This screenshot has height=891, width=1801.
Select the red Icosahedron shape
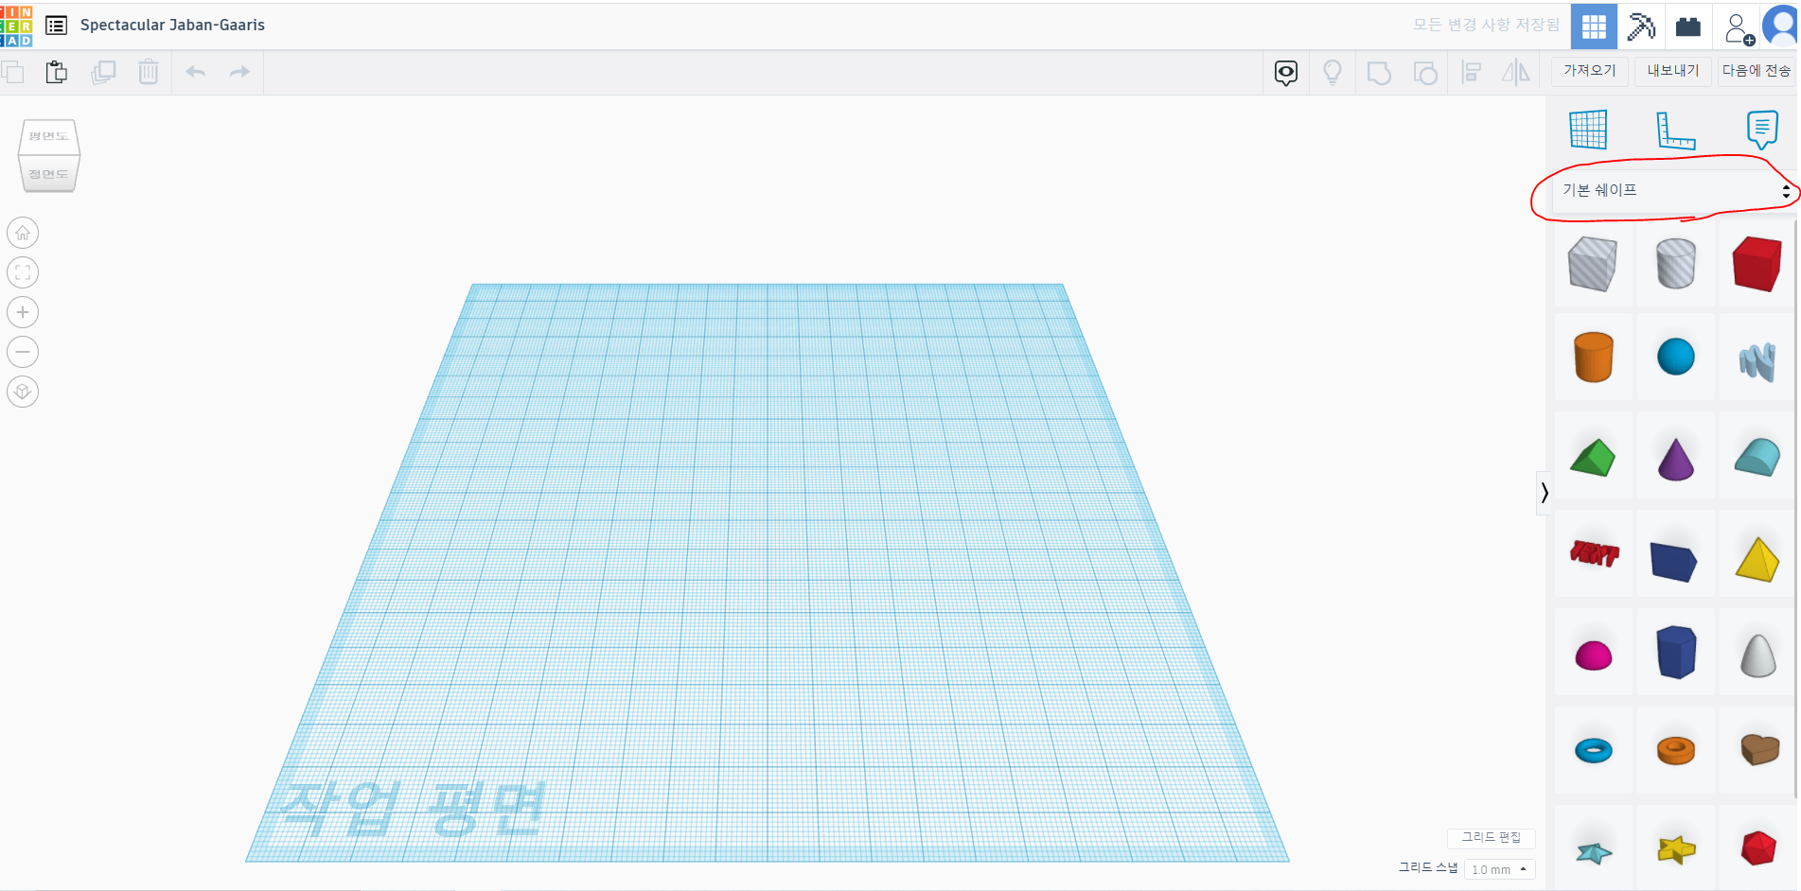point(1758,847)
